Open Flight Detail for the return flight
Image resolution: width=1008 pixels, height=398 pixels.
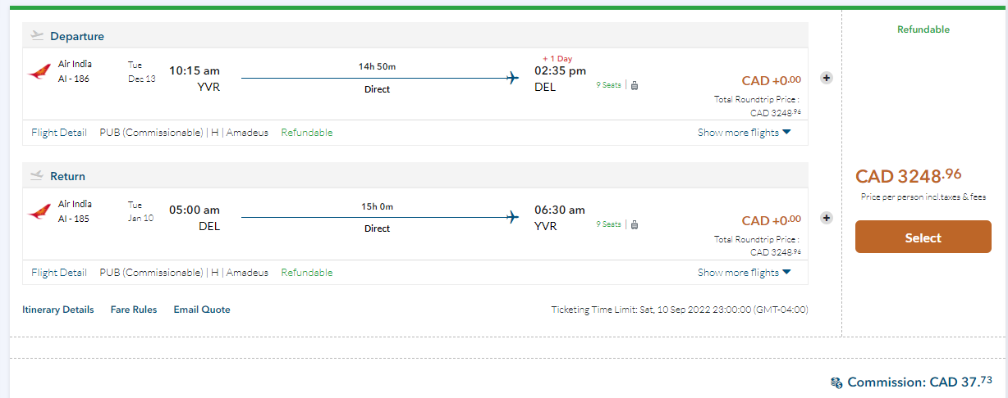click(x=59, y=273)
